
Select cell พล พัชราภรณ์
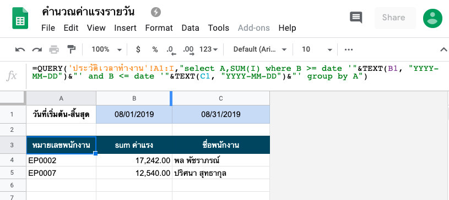[x=221, y=160]
